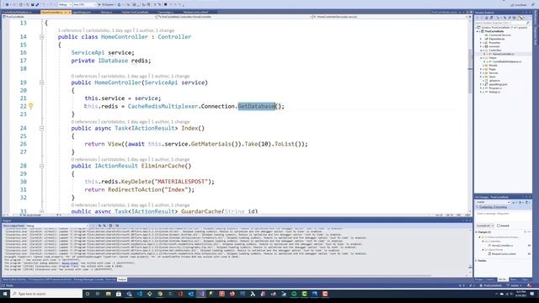The image size is (539, 303).
Task: Click the lightbulb quick actions icon on line 22
Action: [x=31, y=106]
